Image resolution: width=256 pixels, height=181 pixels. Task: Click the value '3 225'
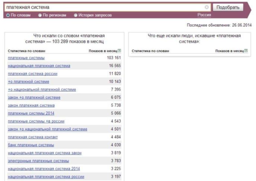[116, 169]
